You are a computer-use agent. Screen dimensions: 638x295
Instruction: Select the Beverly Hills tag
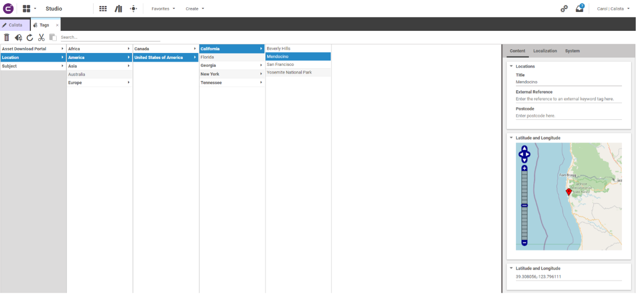pyautogui.click(x=298, y=49)
